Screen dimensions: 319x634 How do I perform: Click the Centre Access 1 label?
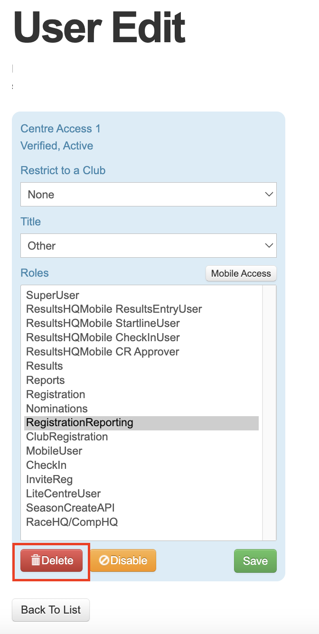click(60, 129)
